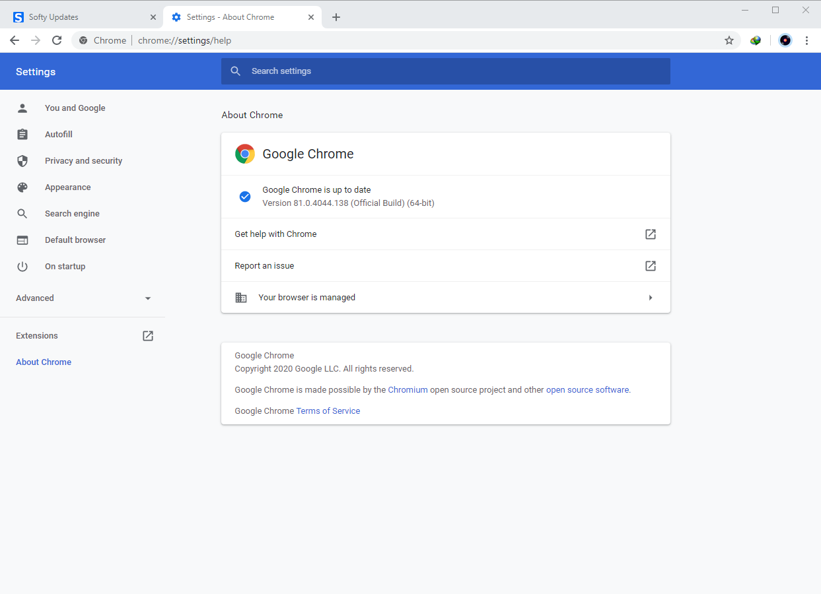This screenshot has height=594, width=821.
Task: Bookmark this page with the star icon
Action: point(729,40)
